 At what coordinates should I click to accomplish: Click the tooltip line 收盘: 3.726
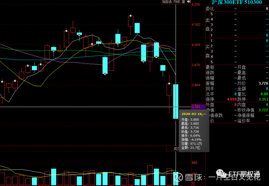point(190,132)
